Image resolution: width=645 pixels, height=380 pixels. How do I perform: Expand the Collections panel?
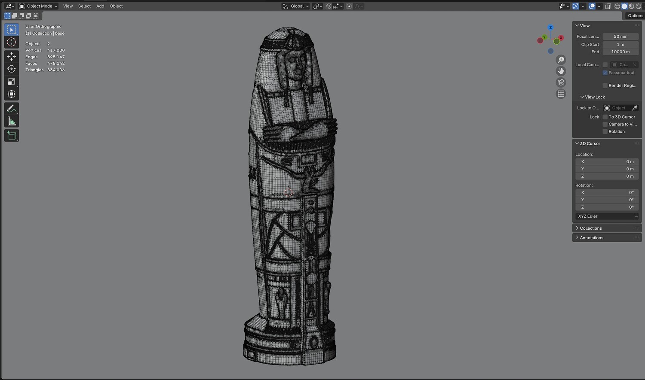[x=577, y=228]
